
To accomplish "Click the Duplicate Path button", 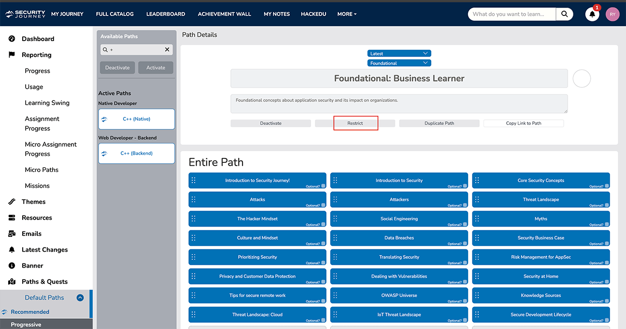I will (x=439, y=123).
